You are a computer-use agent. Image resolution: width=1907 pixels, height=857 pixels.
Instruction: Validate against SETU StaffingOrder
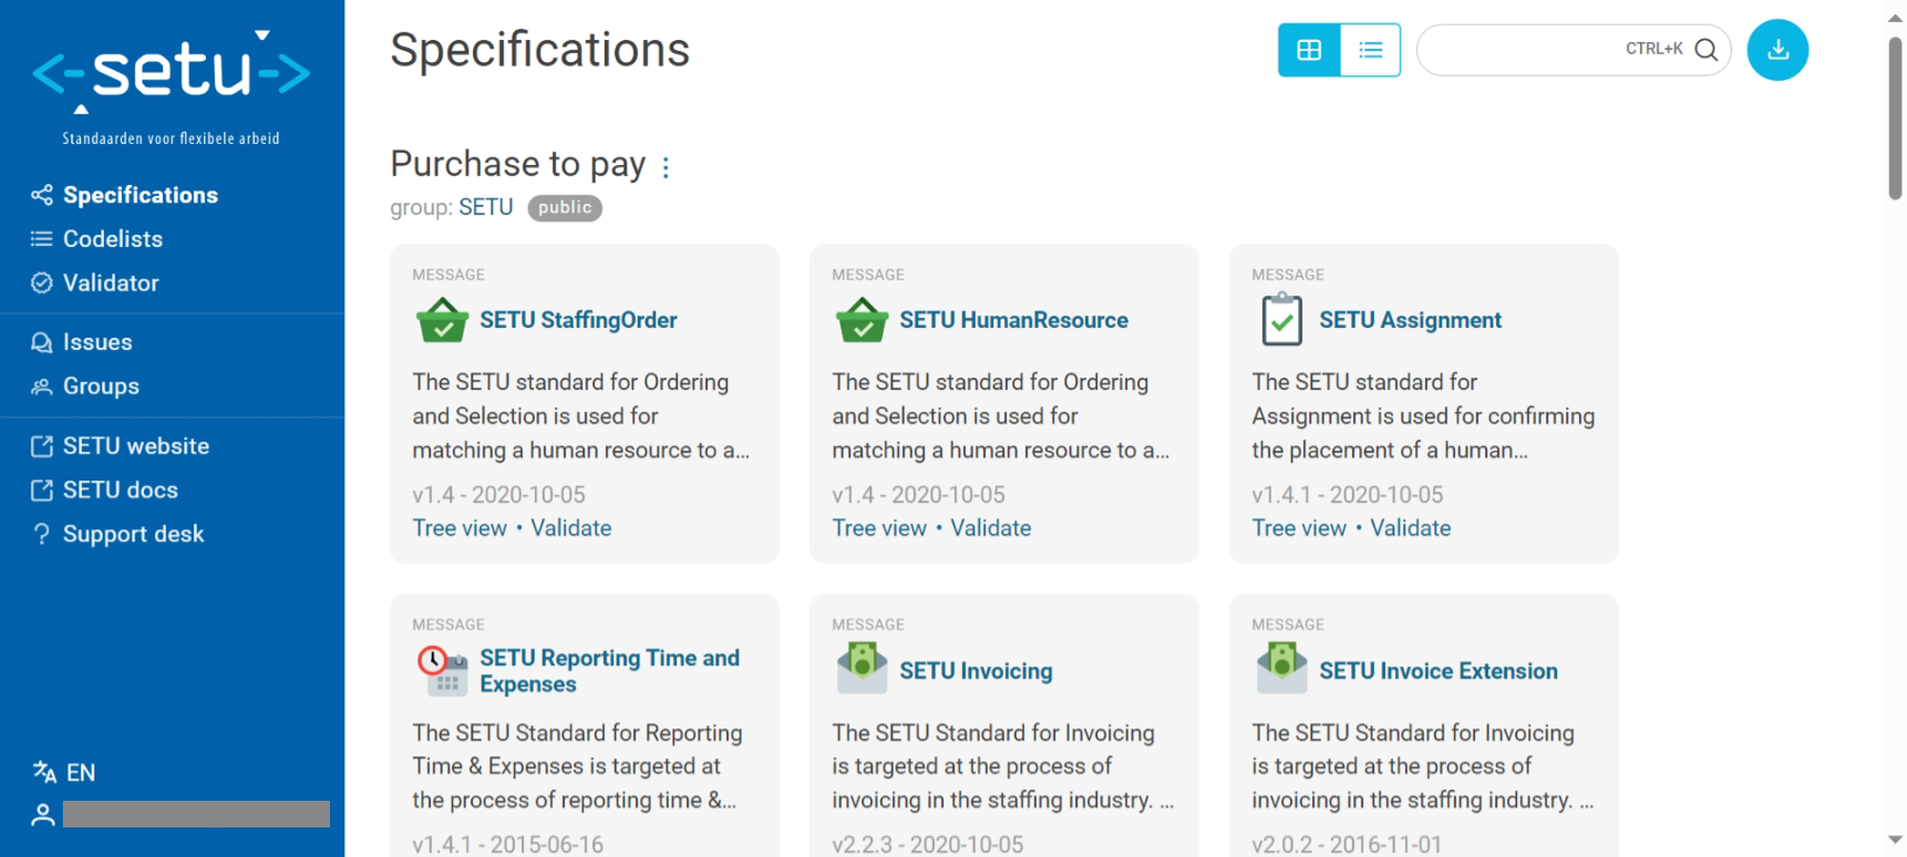(x=571, y=527)
